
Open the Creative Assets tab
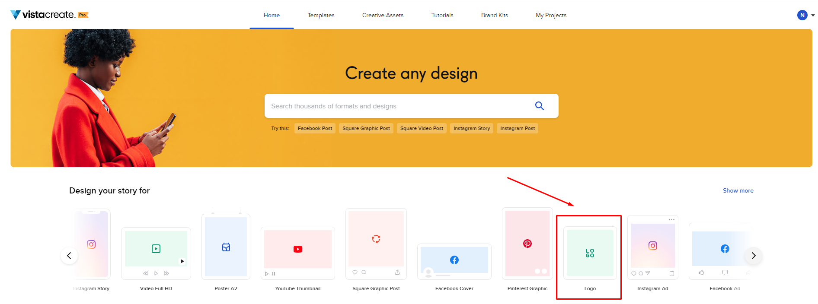coord(383,15)
